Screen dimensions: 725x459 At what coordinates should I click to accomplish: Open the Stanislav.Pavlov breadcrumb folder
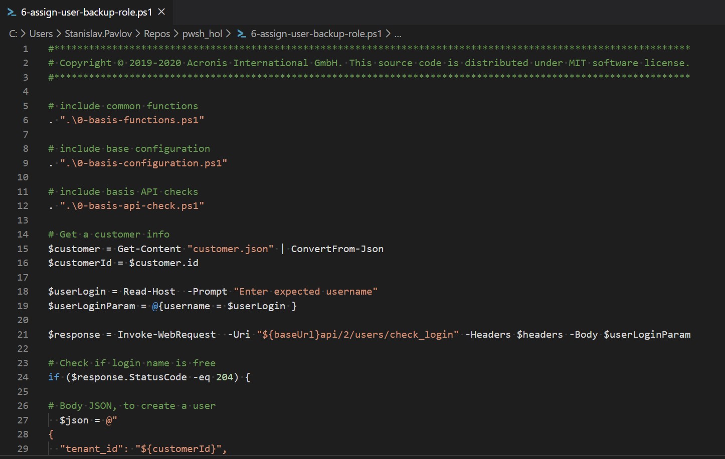coord(98,34)
